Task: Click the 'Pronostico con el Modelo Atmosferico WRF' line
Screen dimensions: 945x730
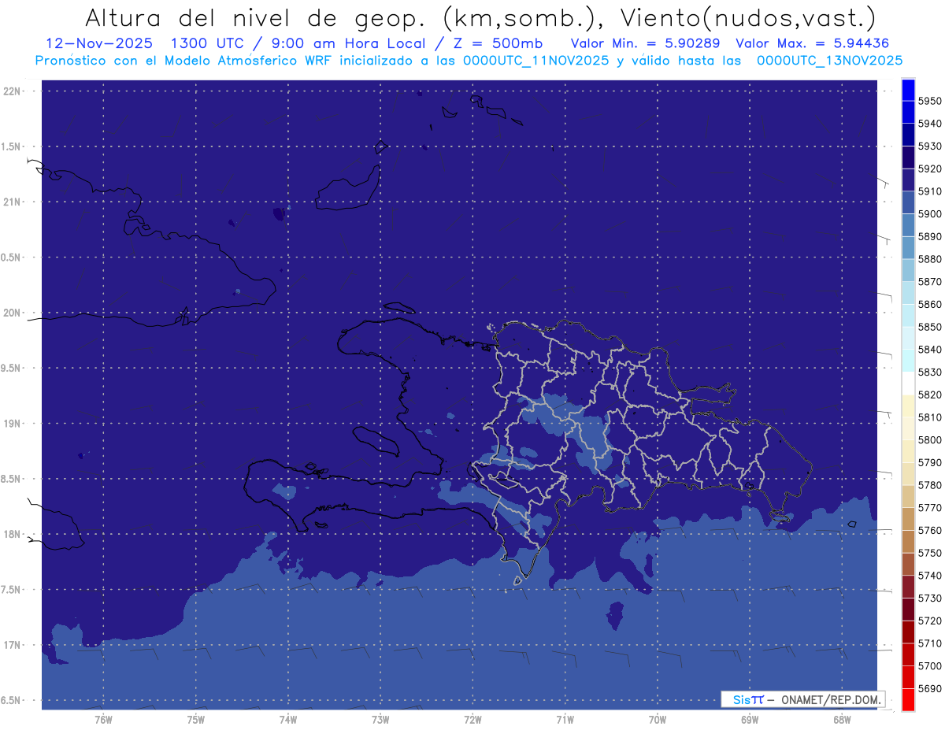Action: coord(184,61)
